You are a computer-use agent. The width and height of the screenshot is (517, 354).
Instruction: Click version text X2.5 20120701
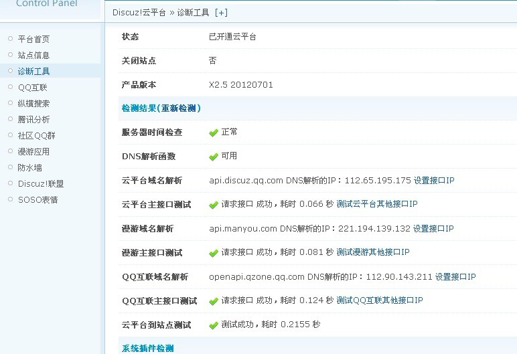pyautogui.click(x=241, y=85)
